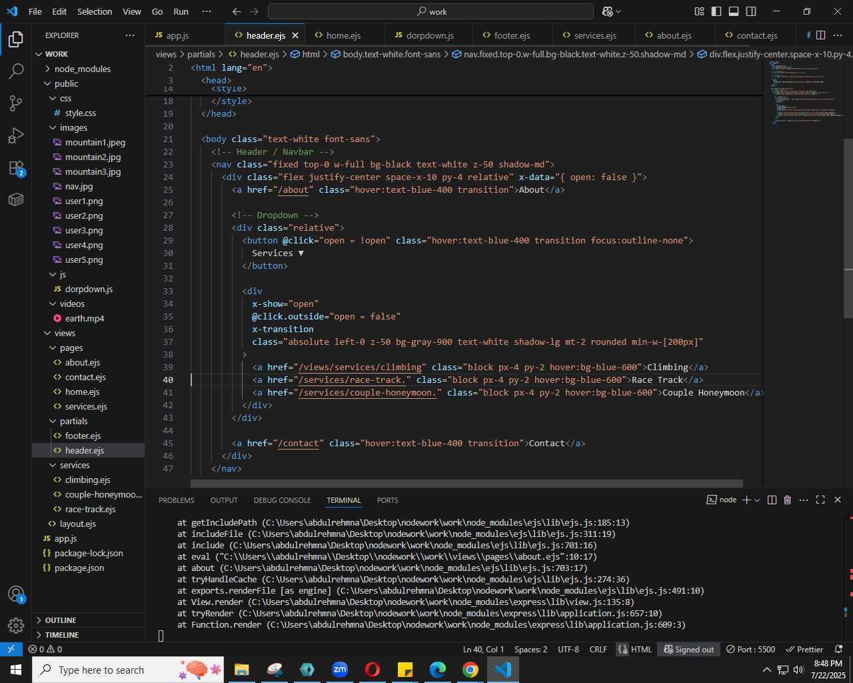Open the overflow menu ellipsis in menu bar
Image resolution: width=853 pixels, height=683 pixels.
pyautogui.click(x=206, y=11)
